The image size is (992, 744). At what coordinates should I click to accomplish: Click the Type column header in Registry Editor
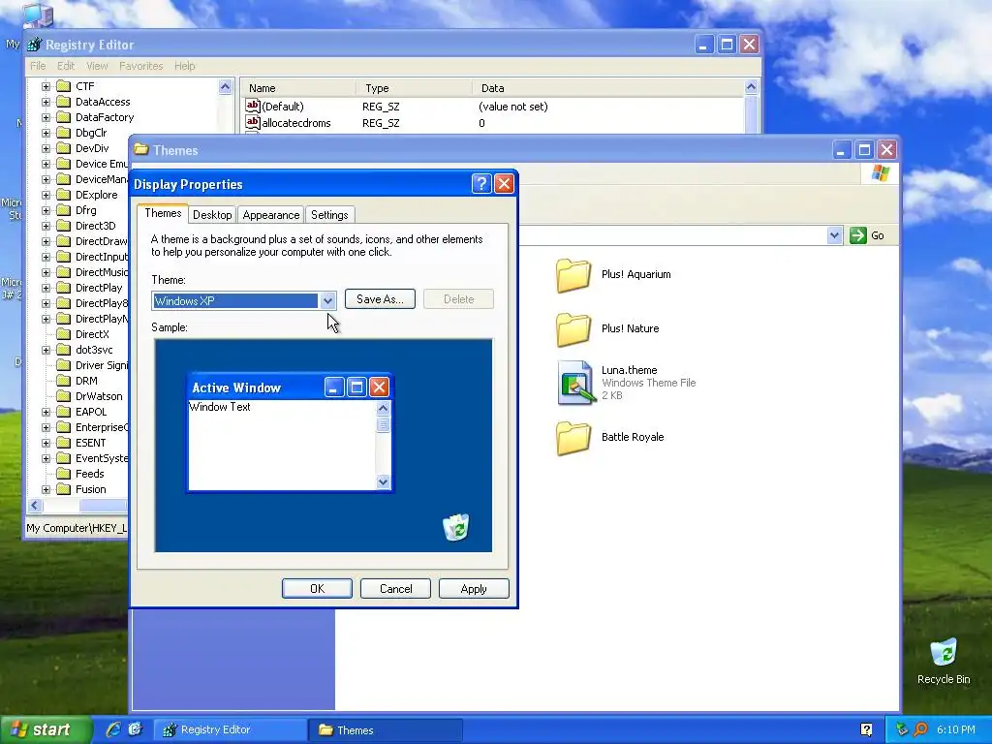tap(414, 88)
